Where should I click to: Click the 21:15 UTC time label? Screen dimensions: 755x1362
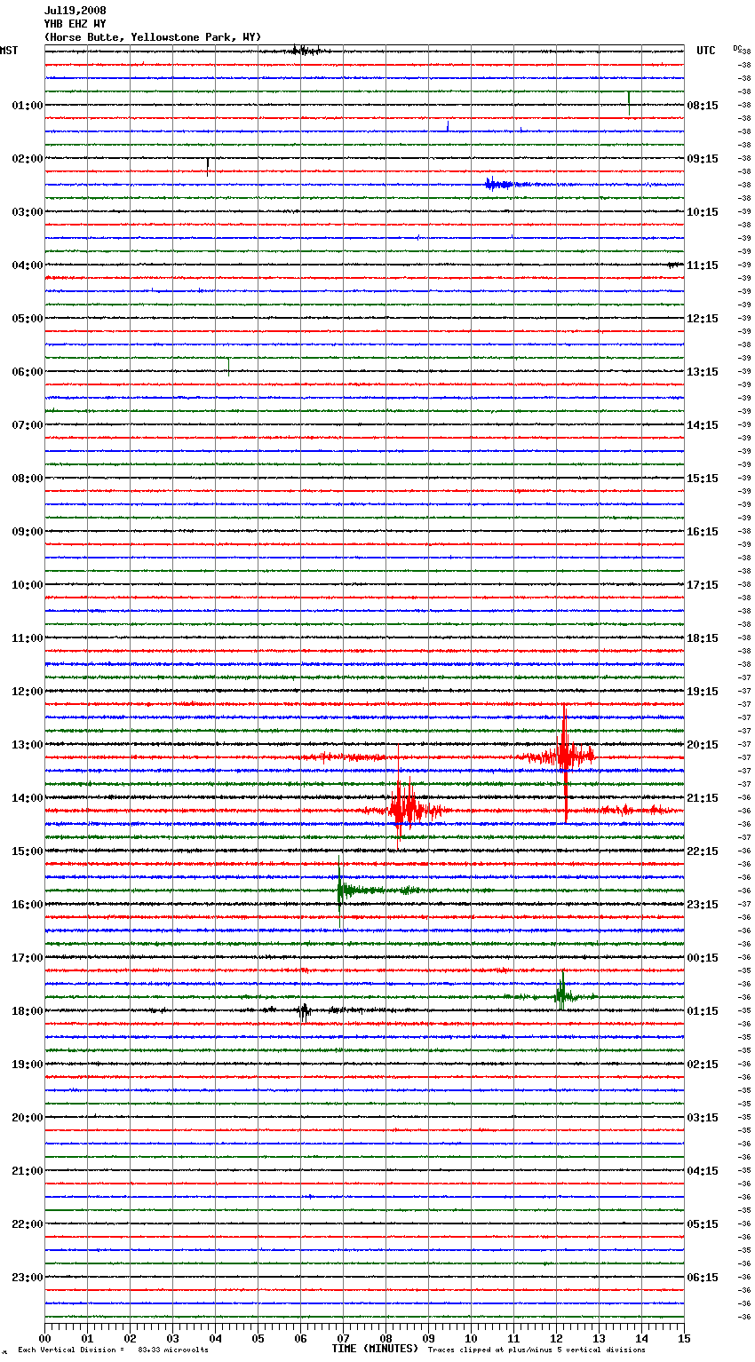point(703,798)
